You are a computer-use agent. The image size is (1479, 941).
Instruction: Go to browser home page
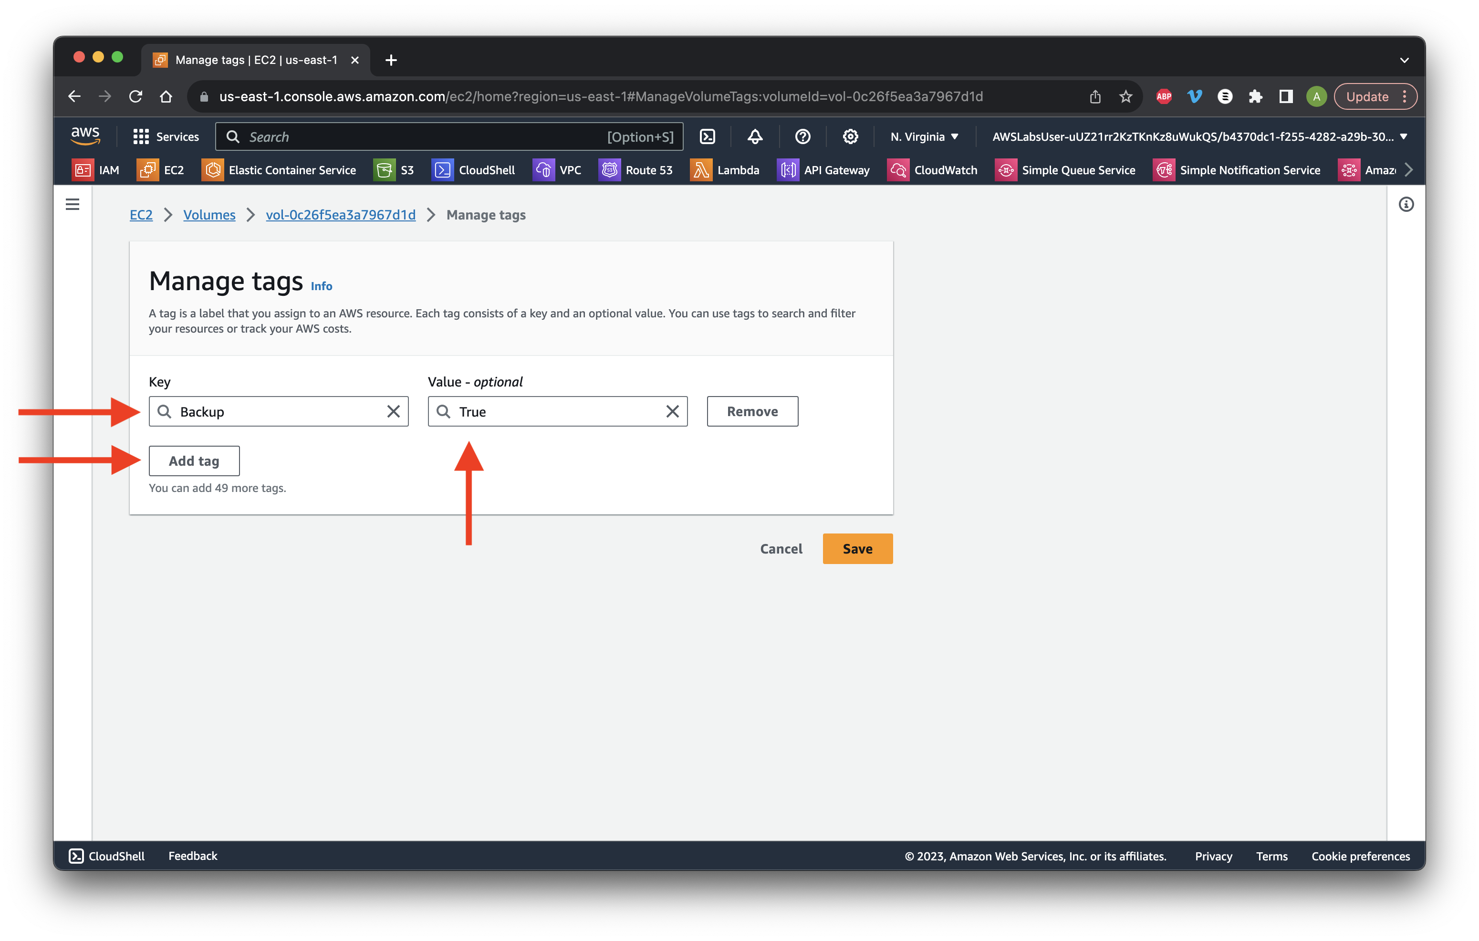[166, 96]
